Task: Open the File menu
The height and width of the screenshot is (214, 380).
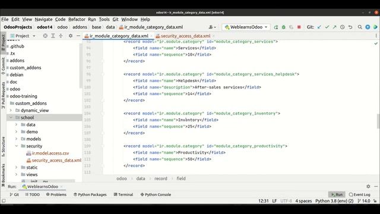Action: click(5, 20)
